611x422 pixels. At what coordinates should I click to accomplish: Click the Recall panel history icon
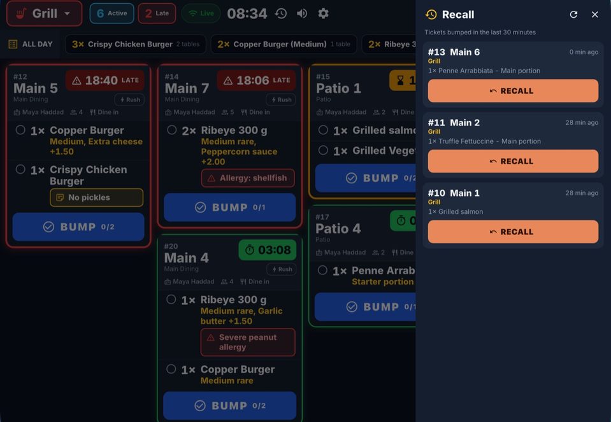click(431, 15)
